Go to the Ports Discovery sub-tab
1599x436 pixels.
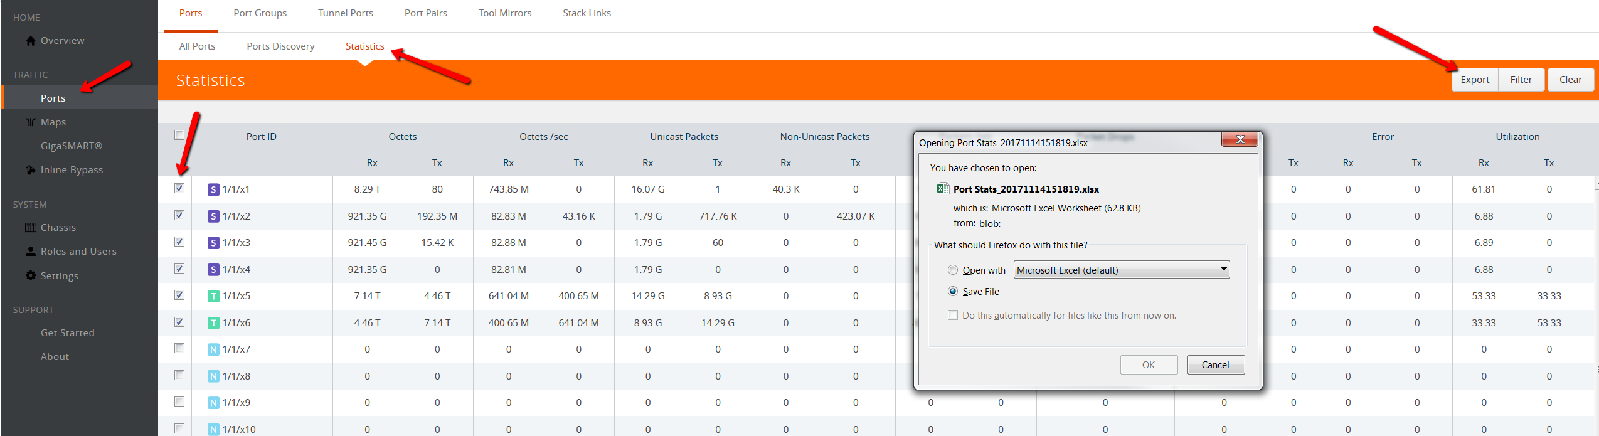280,46
